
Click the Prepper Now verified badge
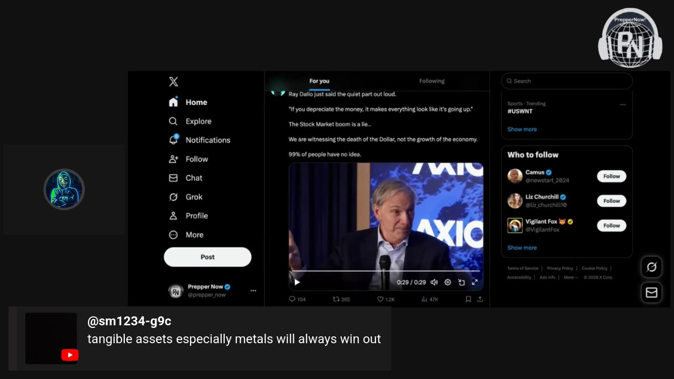(227, 287)
